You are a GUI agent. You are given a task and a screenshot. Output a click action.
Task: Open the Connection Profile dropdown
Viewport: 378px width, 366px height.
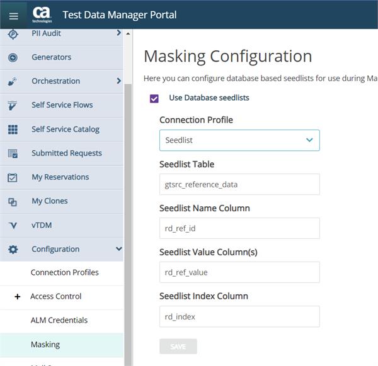239,140
